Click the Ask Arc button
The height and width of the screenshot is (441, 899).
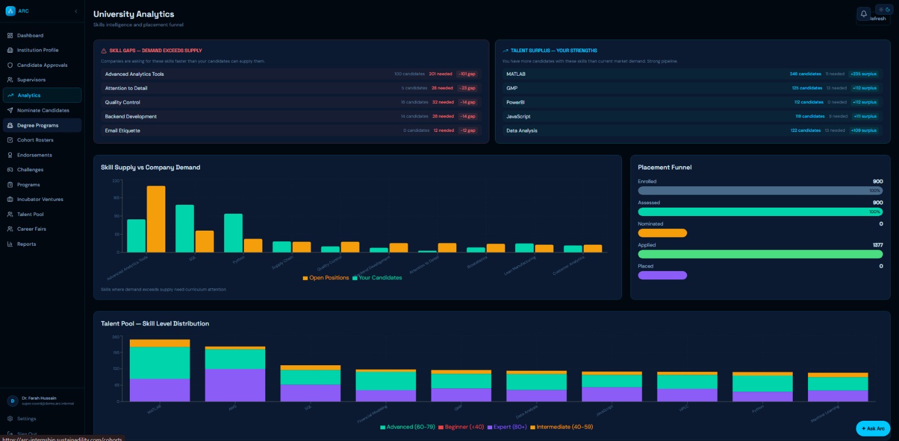(873, 428)
